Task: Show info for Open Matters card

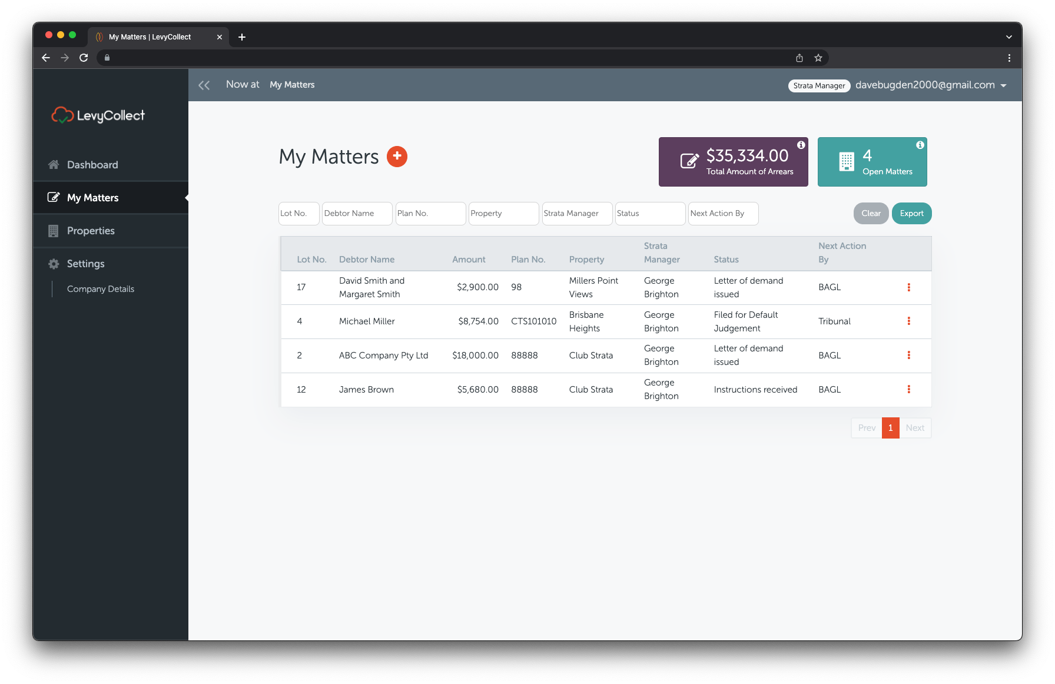Action: click(x=920, y=145)
